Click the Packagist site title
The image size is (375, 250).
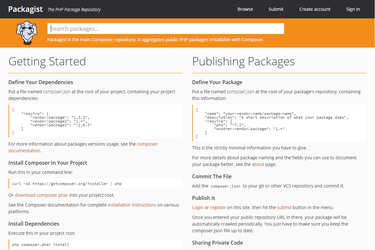click(25, 9)
